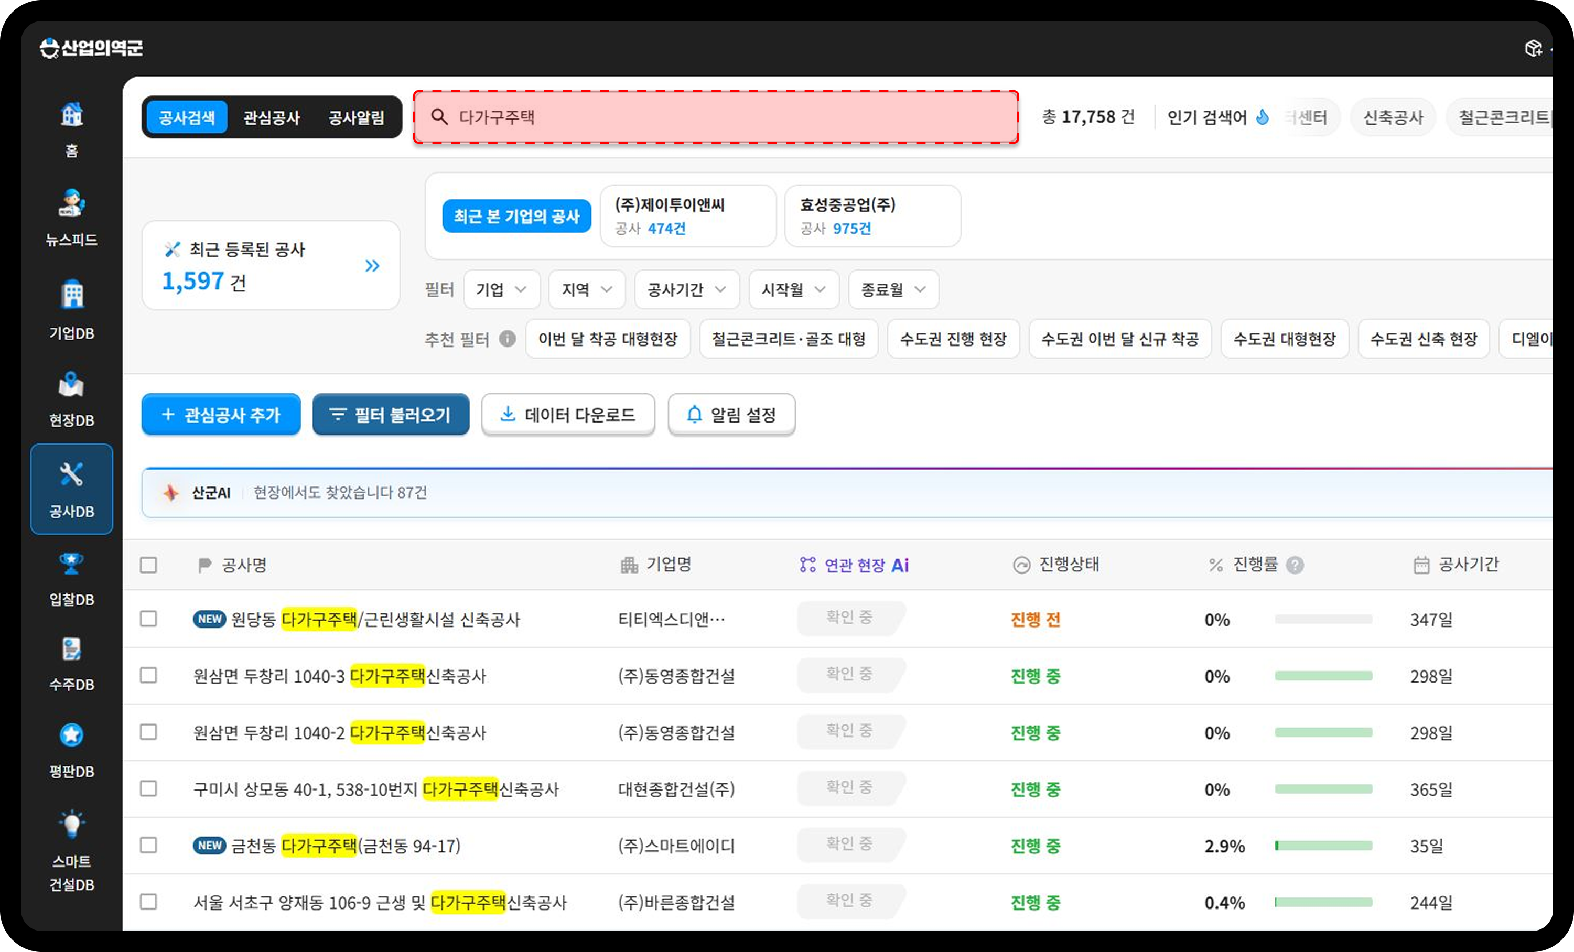Image resolution: width=1574 pixels, height=952 pixels.
Task: Click the 관심공사 추가 button
Action: [x=221, y=414]
